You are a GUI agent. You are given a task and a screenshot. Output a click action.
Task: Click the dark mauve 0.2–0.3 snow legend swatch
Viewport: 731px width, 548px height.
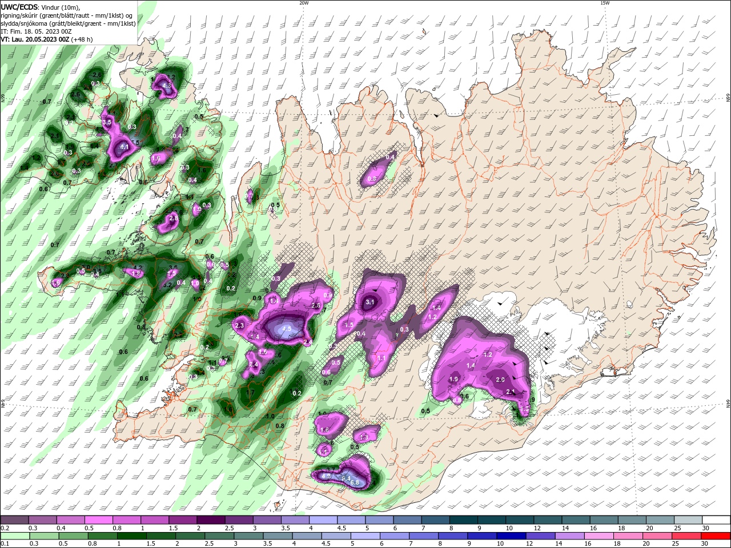coord(14,520)
